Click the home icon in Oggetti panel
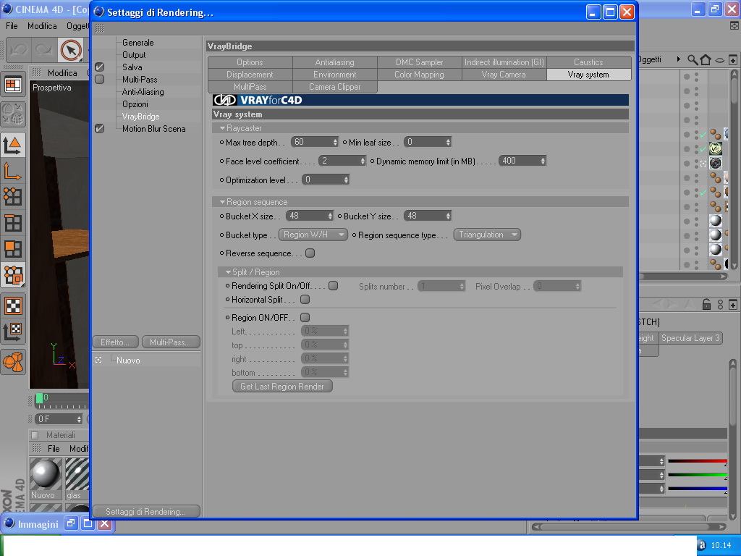Viewport: 741px width, 556px height. pos(706,59)
